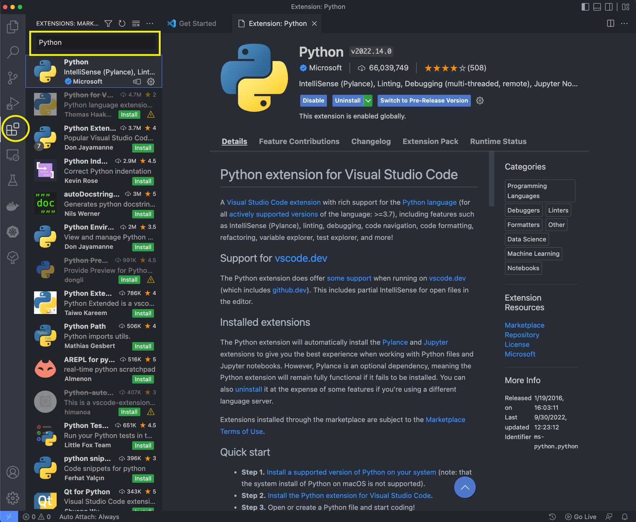Install autoDocstring by Nils Werner
The height and width of the screenshot is (522, 636).
point(143,214)
